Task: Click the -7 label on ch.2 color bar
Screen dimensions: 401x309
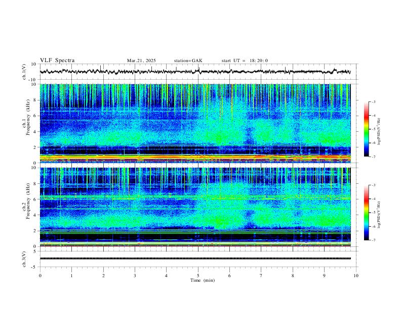Action: point(373,240)
